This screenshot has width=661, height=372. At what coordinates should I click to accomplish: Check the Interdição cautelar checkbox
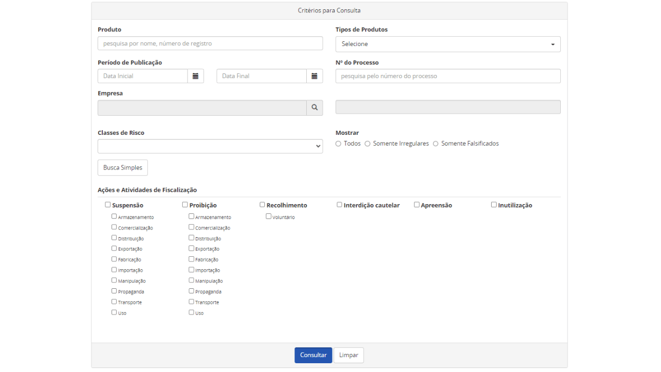[x=339, y=205]
